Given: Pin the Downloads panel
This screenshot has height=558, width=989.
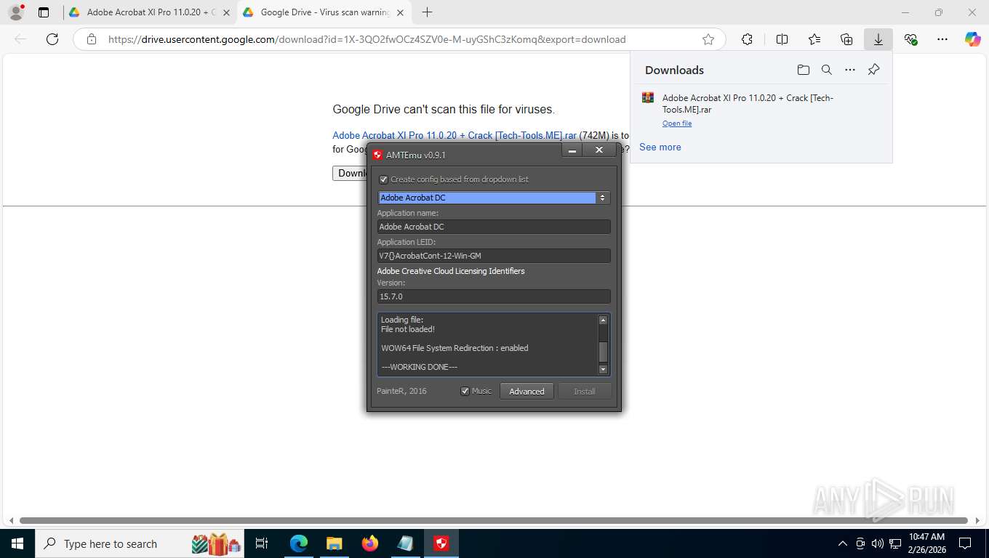Looking at the screenshot, I should tap(874, 70).
